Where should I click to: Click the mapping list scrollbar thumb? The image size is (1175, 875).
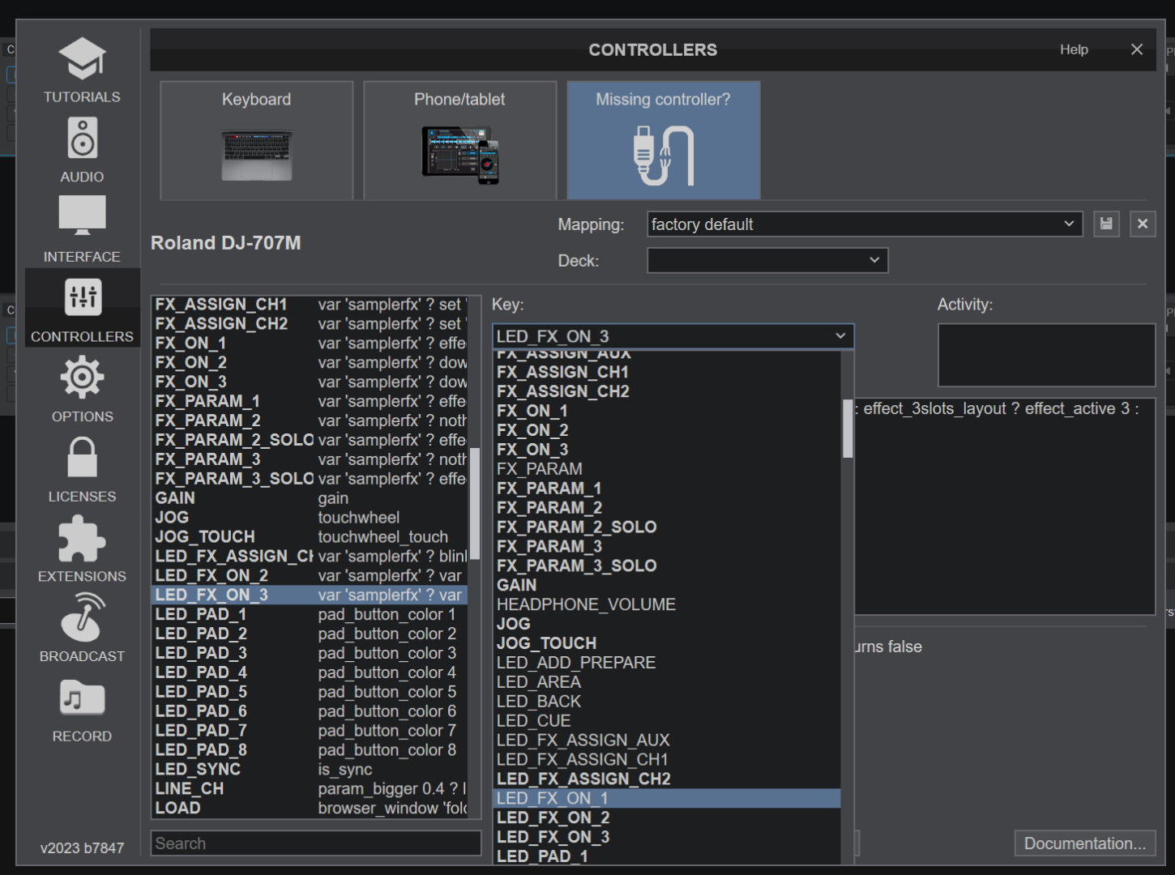pos(475,503)
